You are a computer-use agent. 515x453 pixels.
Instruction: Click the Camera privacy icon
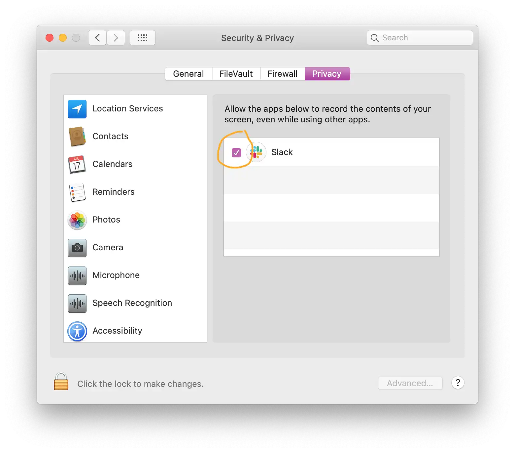point(77,248)
